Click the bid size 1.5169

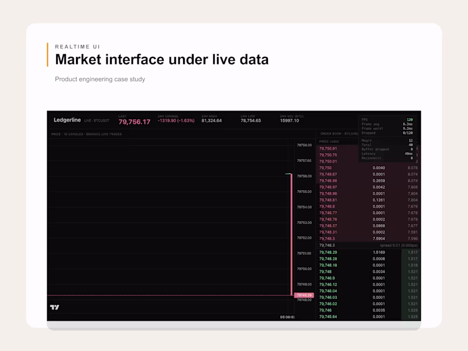pos(378,253)
